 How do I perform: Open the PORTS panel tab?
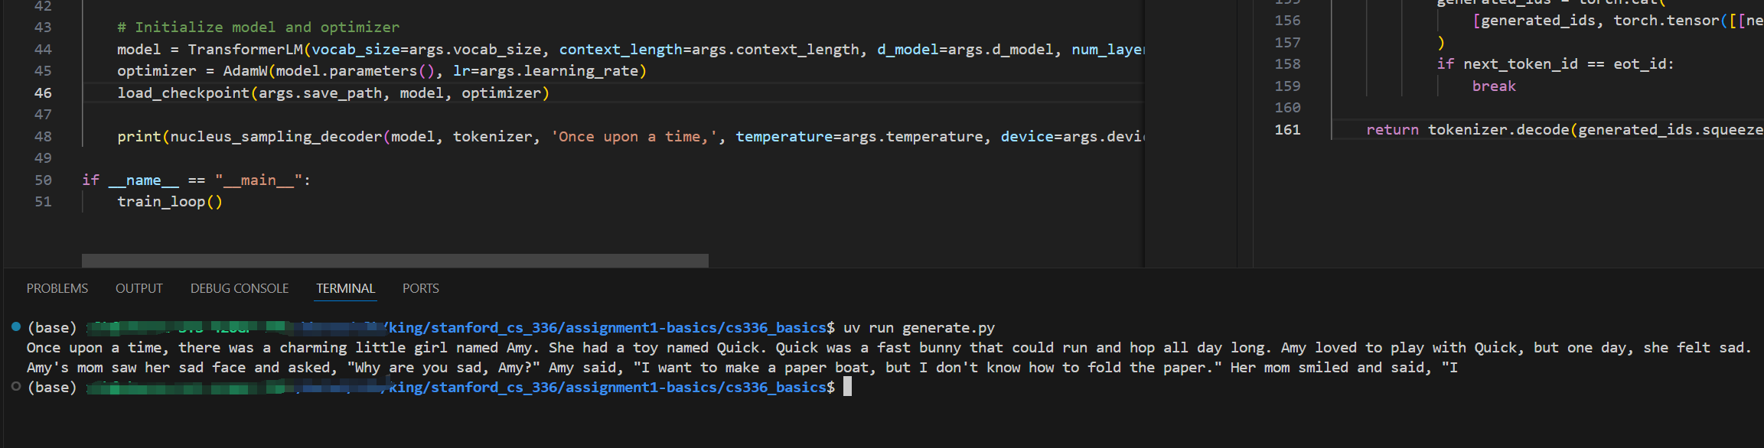[420, 288]
